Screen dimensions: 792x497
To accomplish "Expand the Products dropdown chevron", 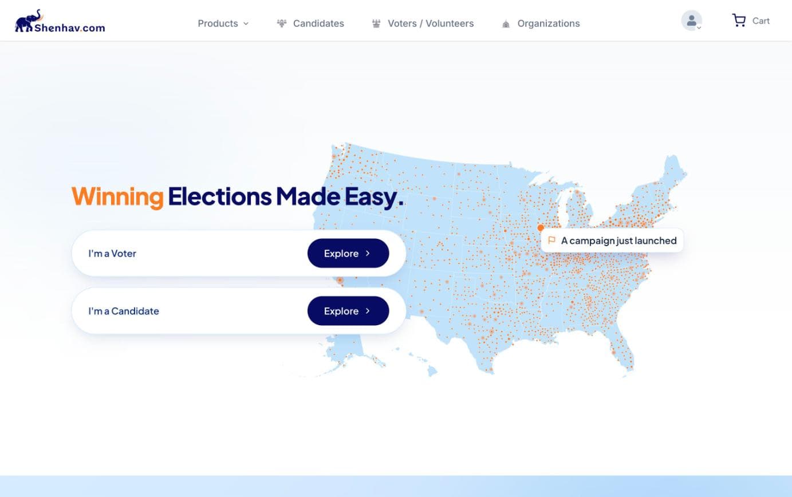I will click(x=246, y=23).
